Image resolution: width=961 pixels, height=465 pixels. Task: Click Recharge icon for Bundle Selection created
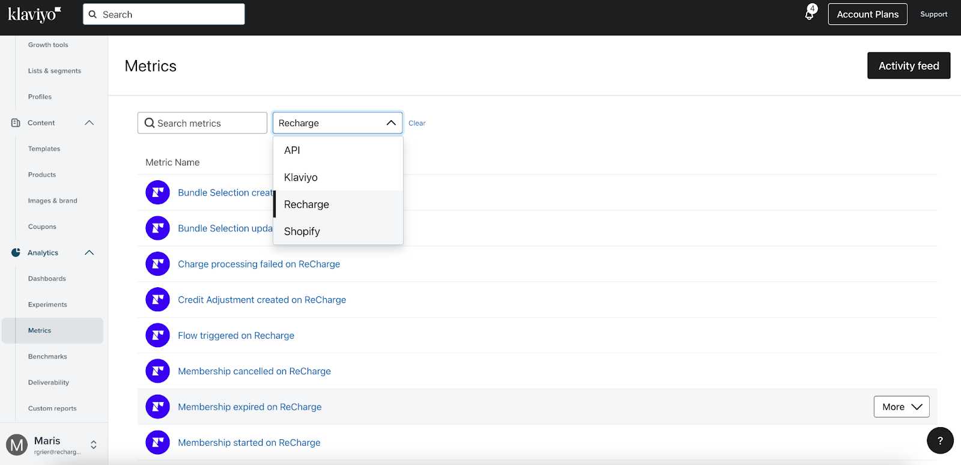pyautogui.click(x=157, y=192)
